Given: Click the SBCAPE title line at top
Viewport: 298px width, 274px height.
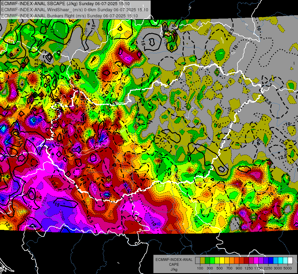Looking at the screenshot, I should 65,4.
